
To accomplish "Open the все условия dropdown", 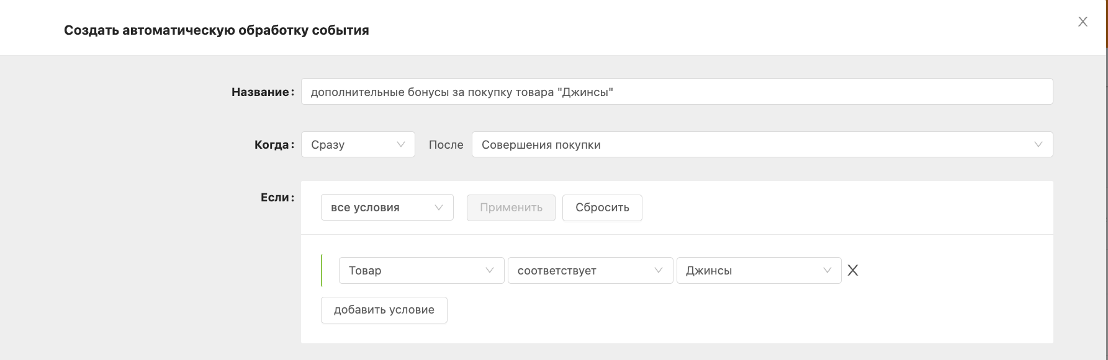I will pyautogui.click(x=387, y=208).
